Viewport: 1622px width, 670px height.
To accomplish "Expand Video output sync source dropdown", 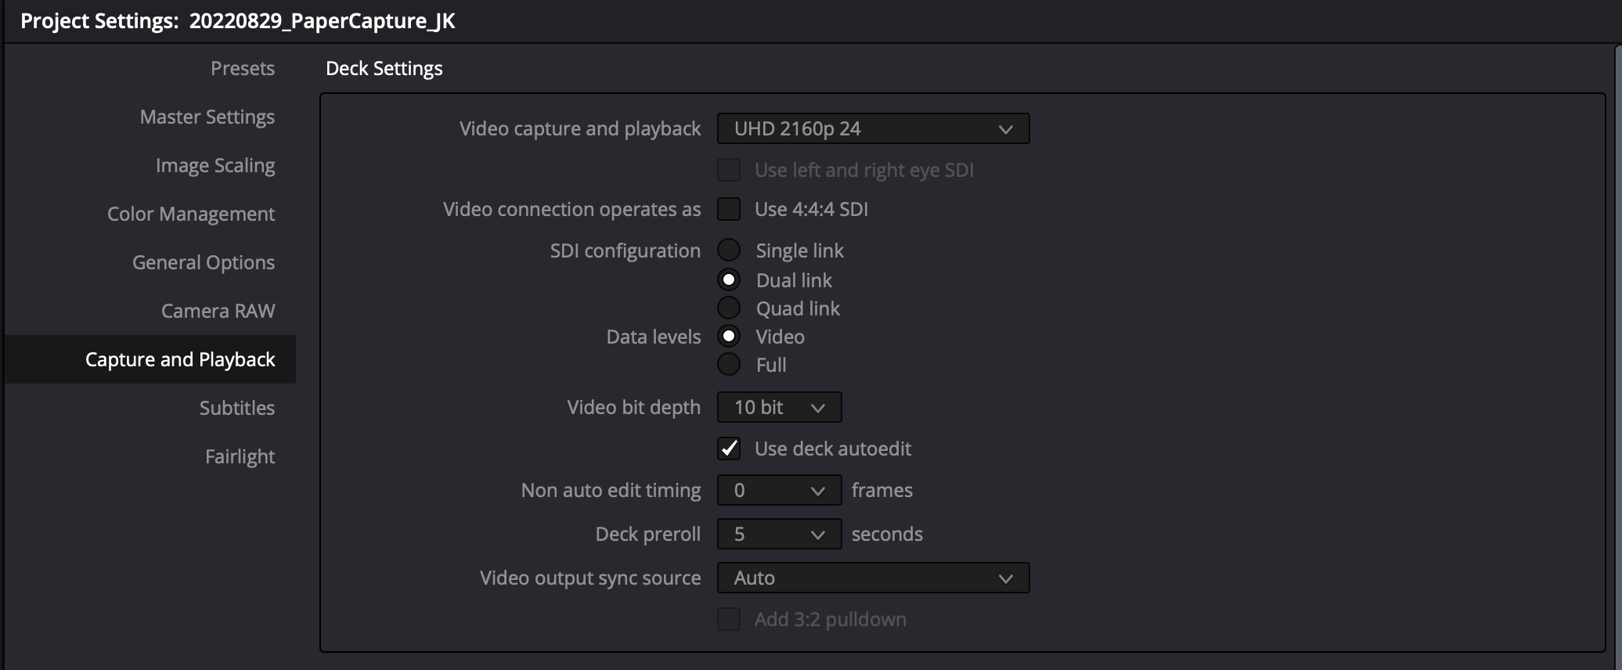I will [872, 578].
